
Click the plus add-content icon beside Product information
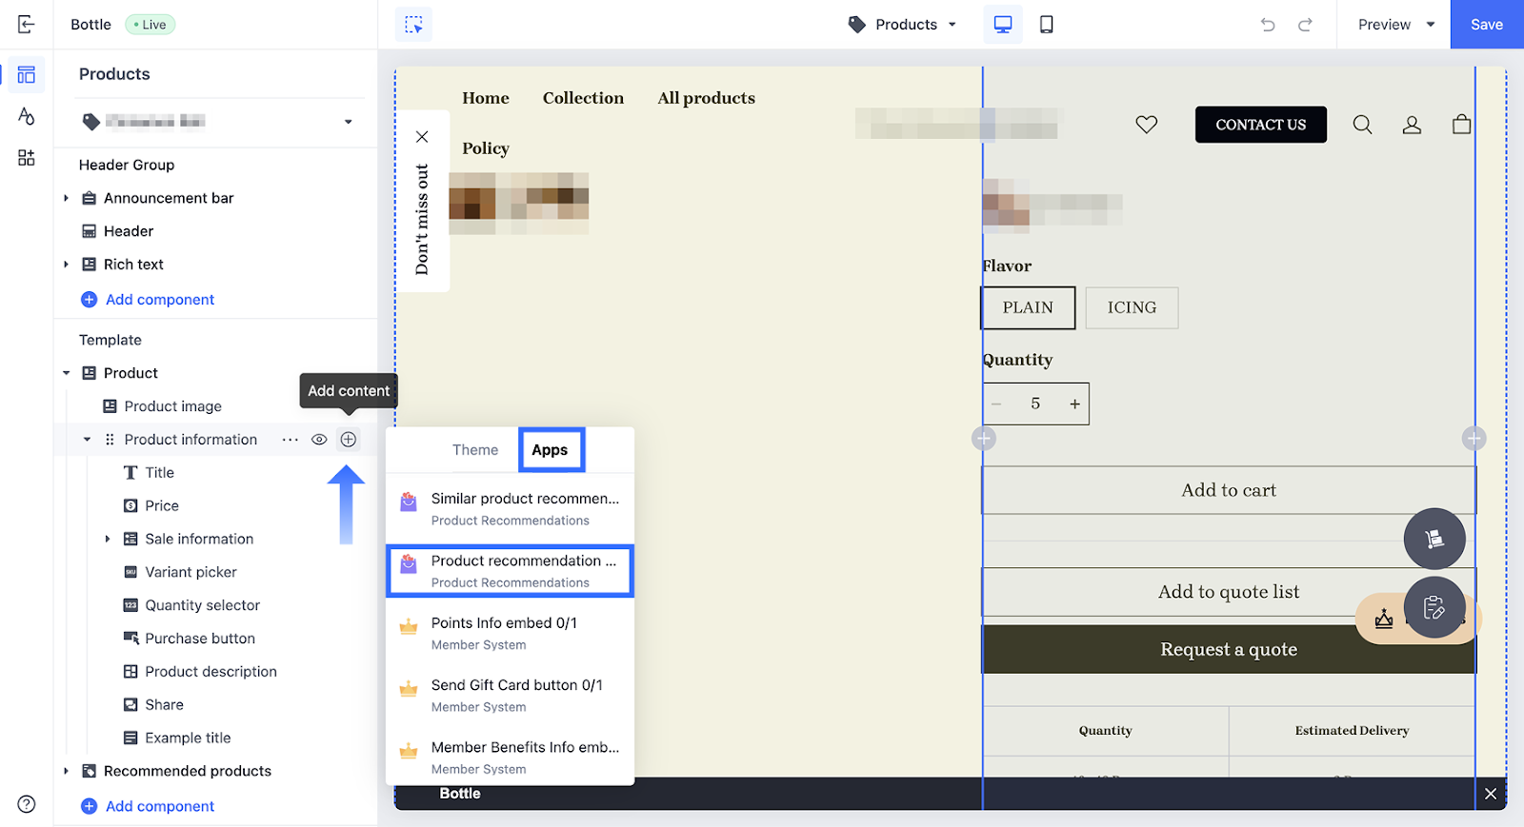pyautogui.click(x=349, y=440)
